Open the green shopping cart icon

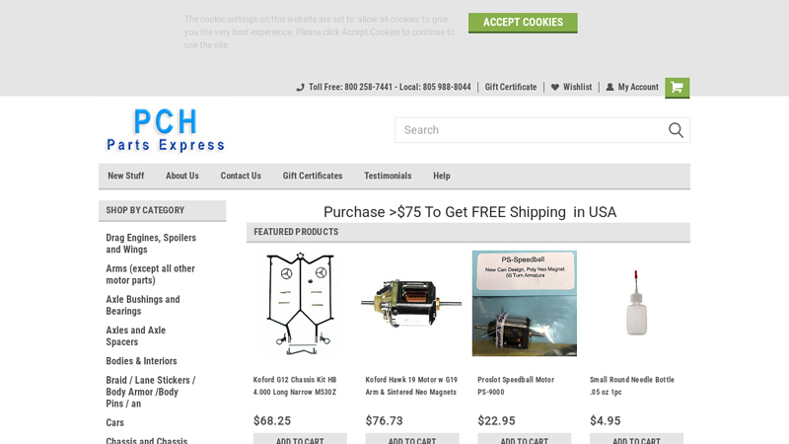click(x=677, y=88)
